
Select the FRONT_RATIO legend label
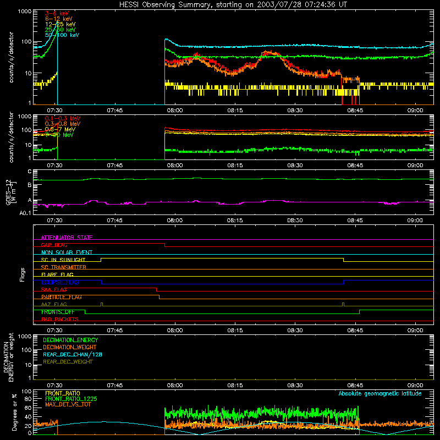pos(63,393)
